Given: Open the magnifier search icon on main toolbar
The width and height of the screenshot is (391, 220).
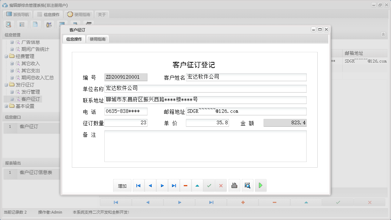Looking at the screenshot, I should 9,24.
